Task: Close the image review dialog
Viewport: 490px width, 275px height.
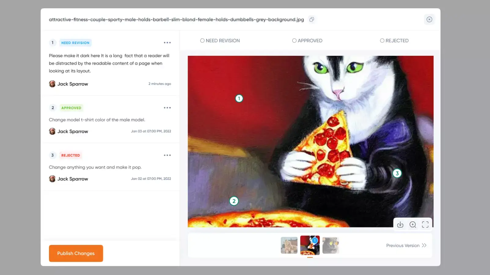Action: point(429,20)
